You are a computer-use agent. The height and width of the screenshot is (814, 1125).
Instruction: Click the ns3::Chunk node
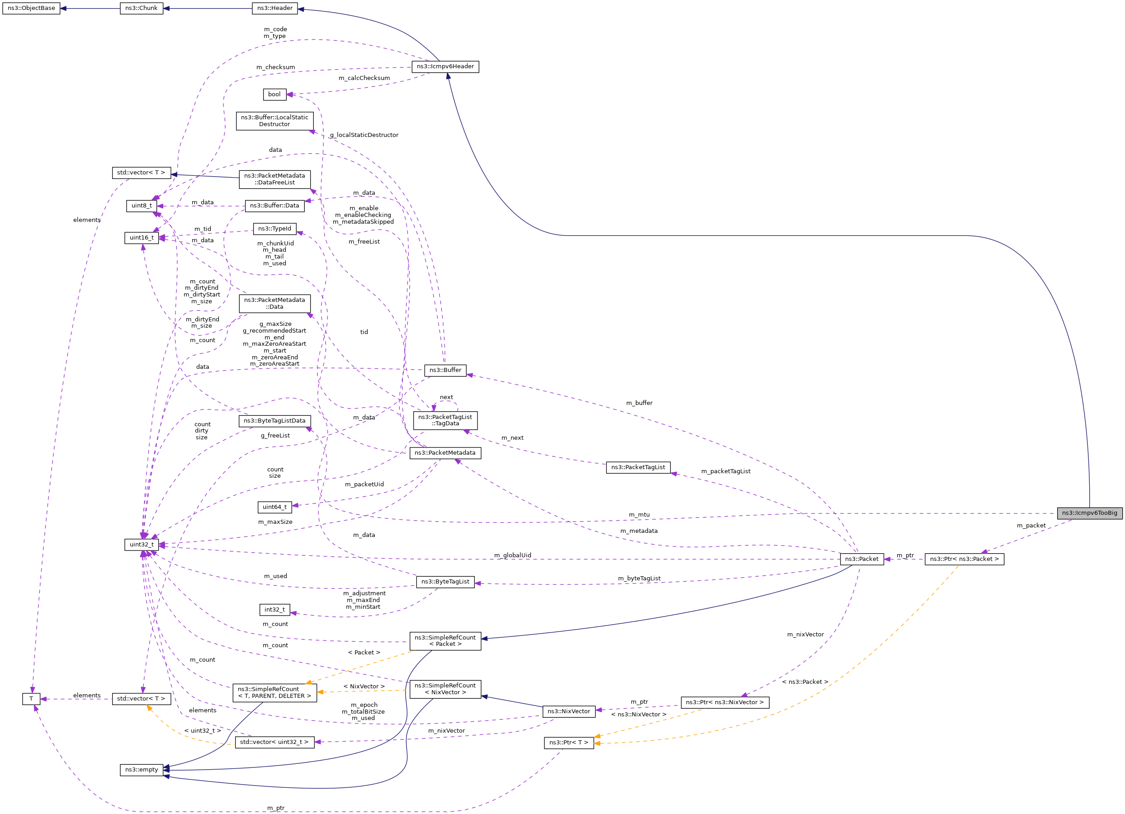point(142,9)
